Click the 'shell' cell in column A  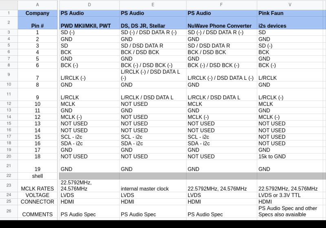tap(37, 176)
